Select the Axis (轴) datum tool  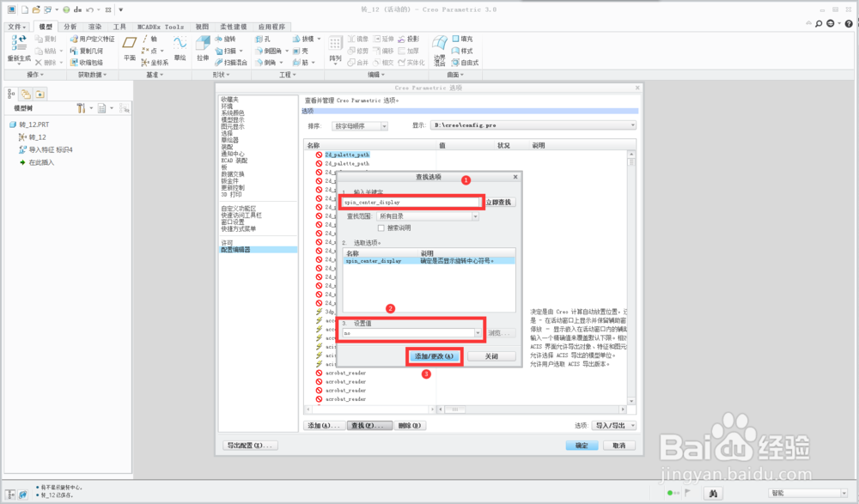pos(149,39)
